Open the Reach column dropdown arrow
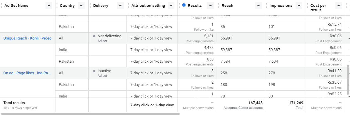 click(x=258, y=6)
